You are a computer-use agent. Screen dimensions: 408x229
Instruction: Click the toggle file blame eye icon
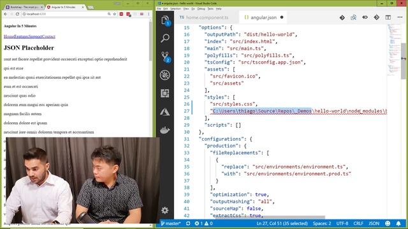pyautogui.click(x=365, y=17)
